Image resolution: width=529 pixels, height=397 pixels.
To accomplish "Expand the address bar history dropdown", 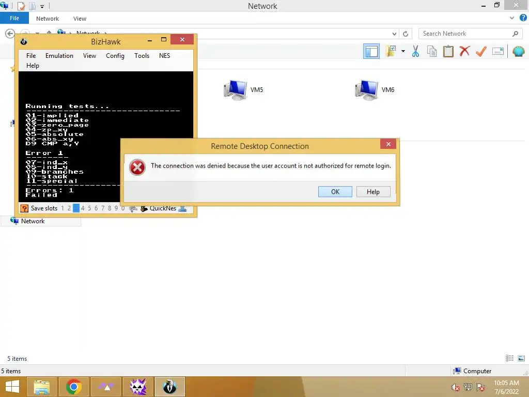I will [x=394, y=34].
